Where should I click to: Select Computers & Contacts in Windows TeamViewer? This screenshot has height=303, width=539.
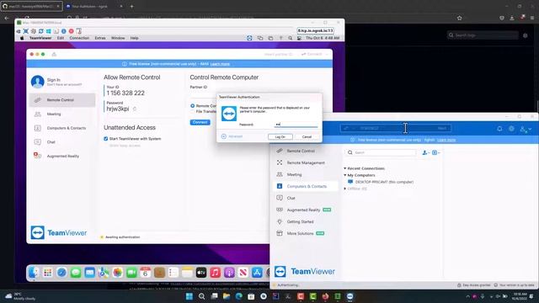306,186
